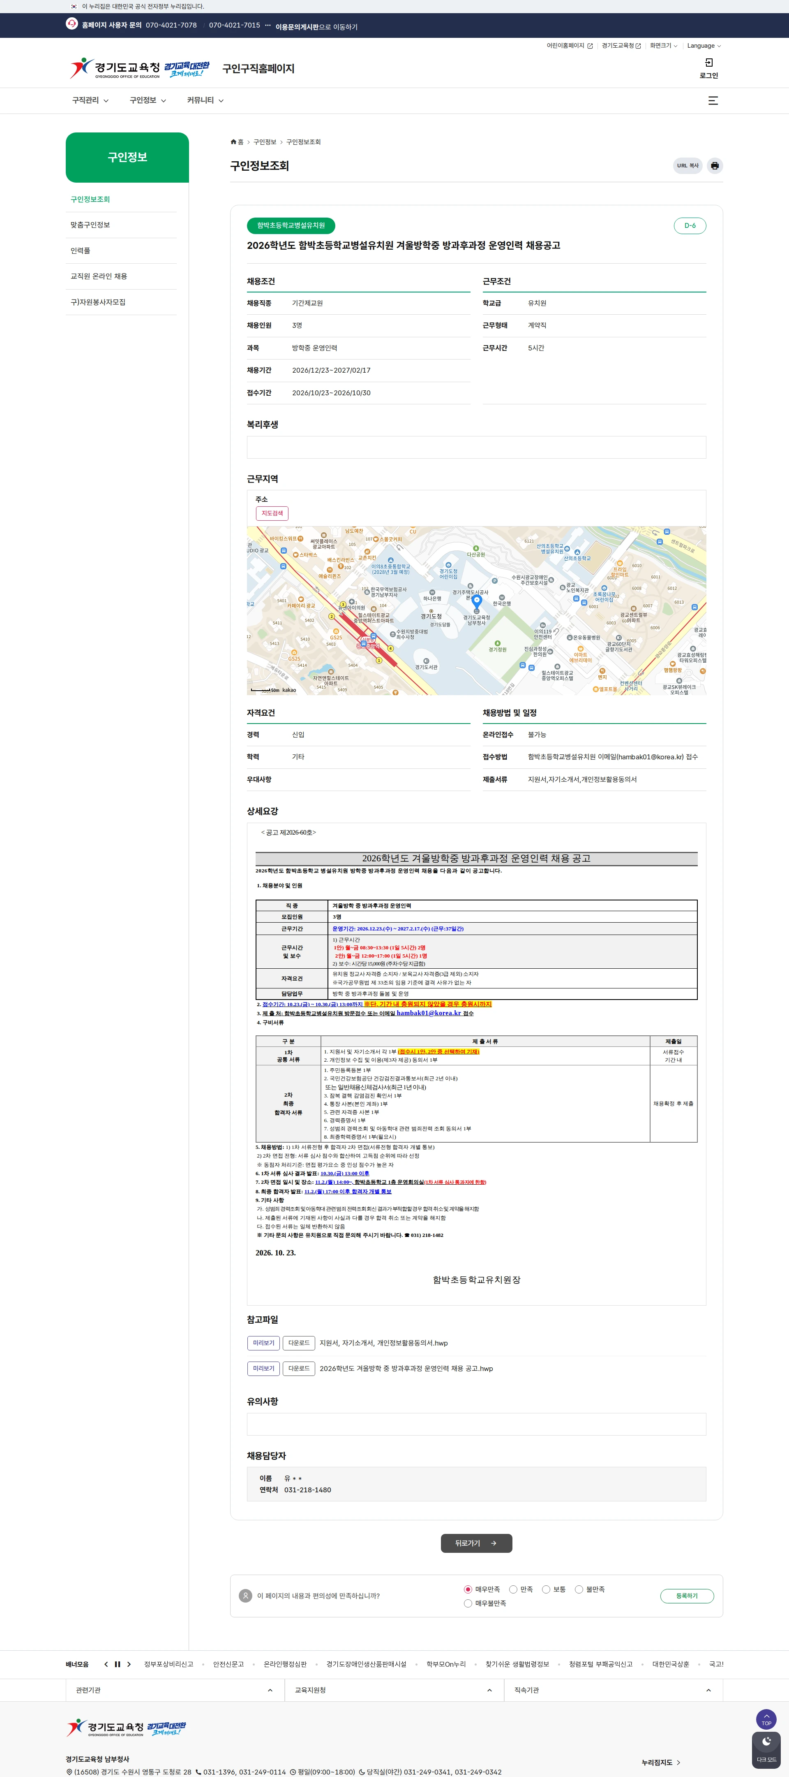Open the hamburger full menu icon
This screenshot has height=1777, width=789.
[713, 101]
